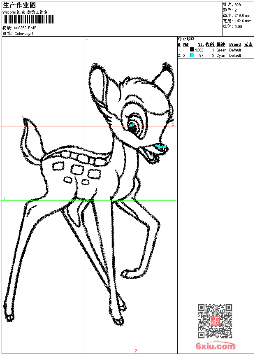Click the stitch value '87' in row 2
The image size is (255, 354).
[201, 56]
